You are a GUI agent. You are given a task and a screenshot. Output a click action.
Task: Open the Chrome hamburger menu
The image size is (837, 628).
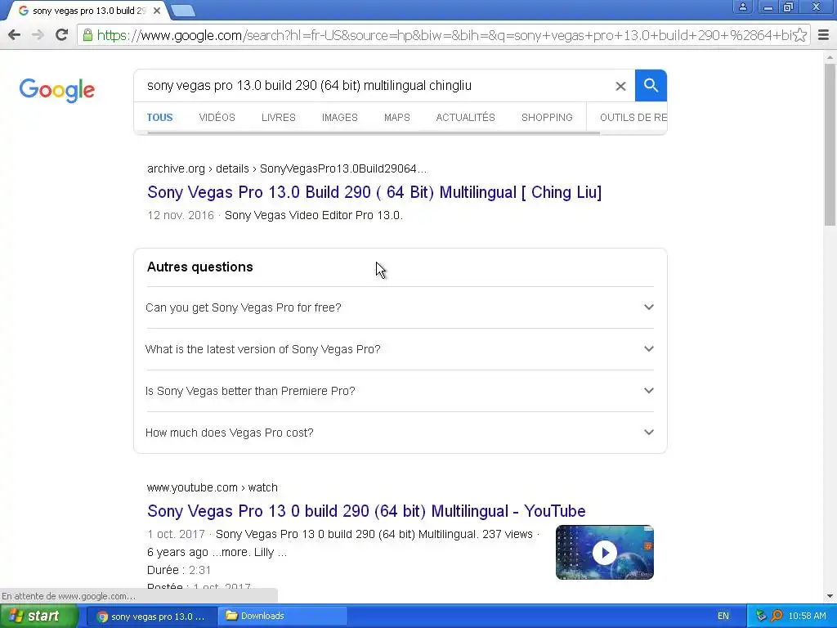click(823, 35)
